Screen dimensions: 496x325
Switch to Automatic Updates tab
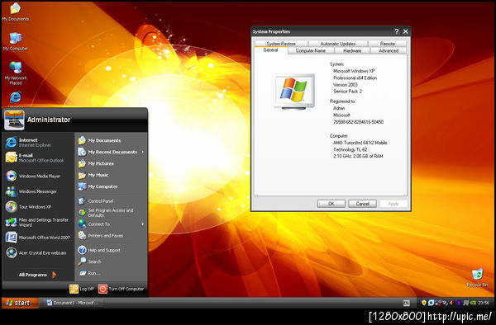[x=338, y=44]
